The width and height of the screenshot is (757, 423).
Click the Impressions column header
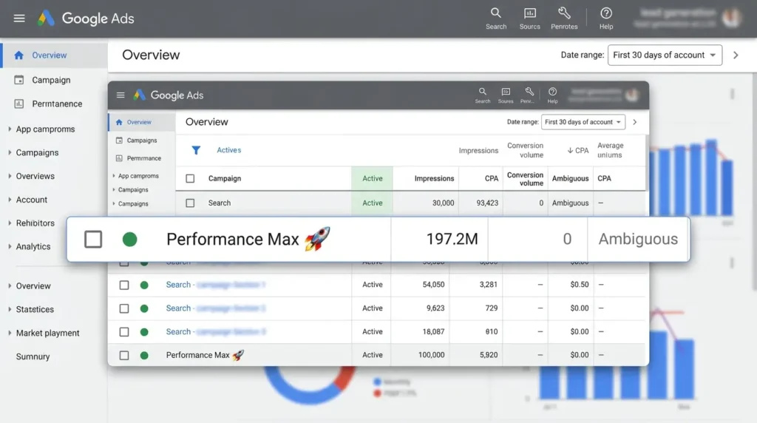click(x=434, y=179)
